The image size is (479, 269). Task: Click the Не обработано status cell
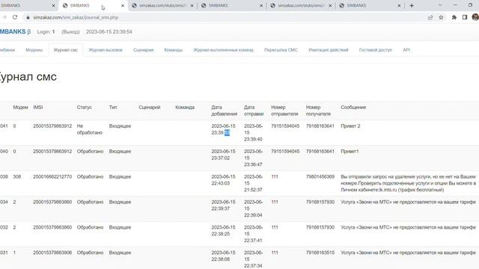[x=90, y=129]
